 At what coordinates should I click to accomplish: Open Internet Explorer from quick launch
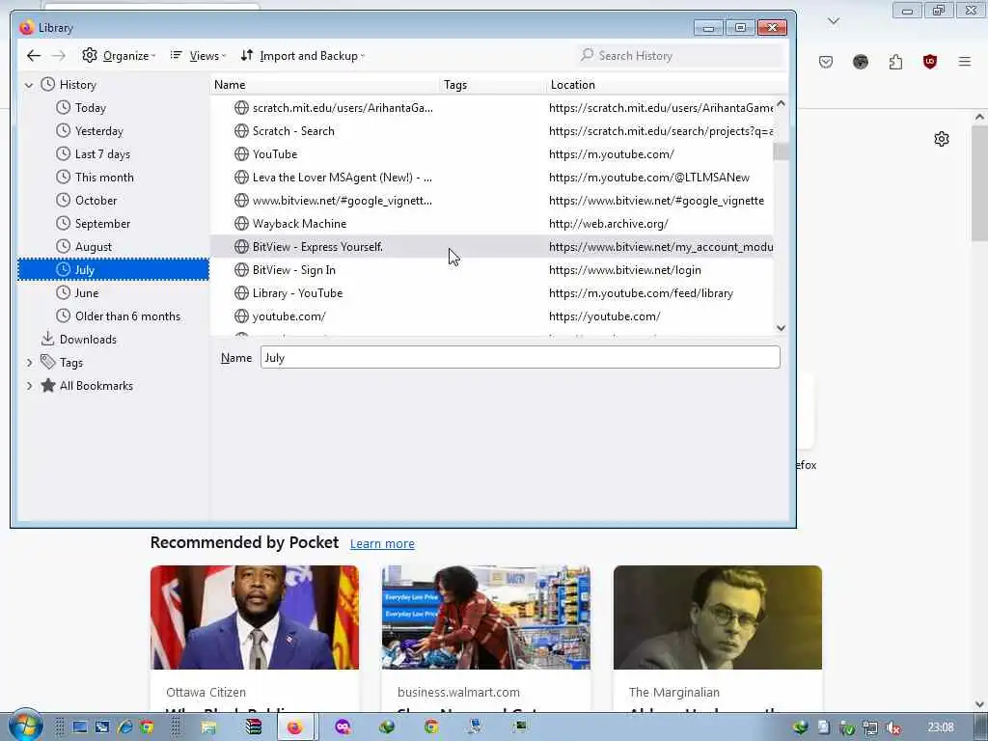[124, 727]
